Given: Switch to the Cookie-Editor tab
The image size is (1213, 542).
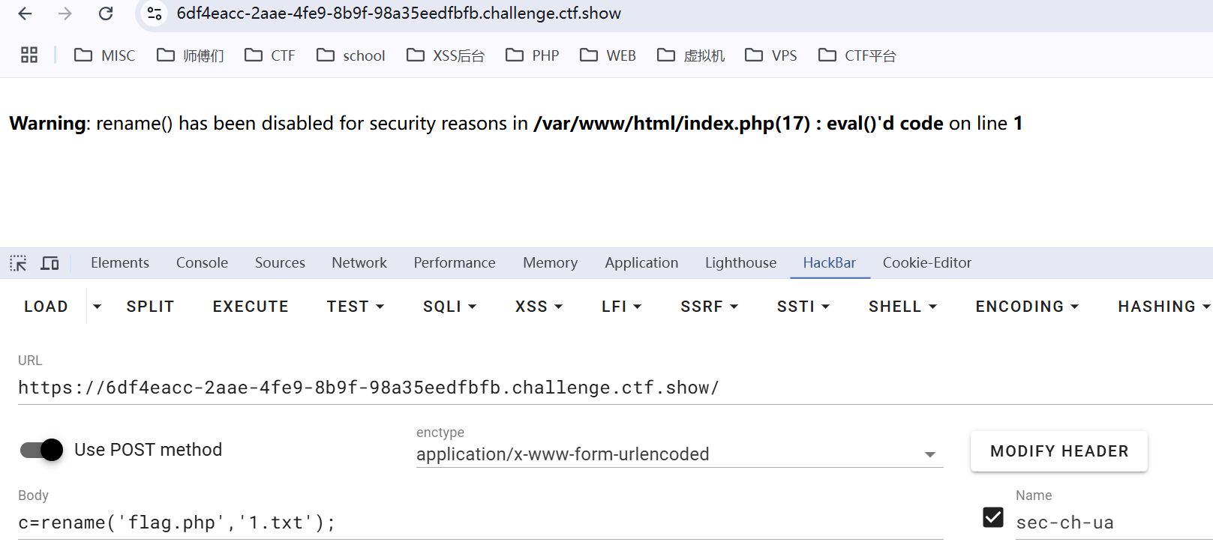Looking at the screenshot, I should [926, 263].
